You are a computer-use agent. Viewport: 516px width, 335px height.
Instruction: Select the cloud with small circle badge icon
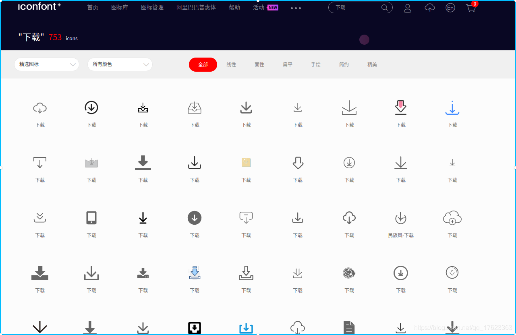point(452,218)
